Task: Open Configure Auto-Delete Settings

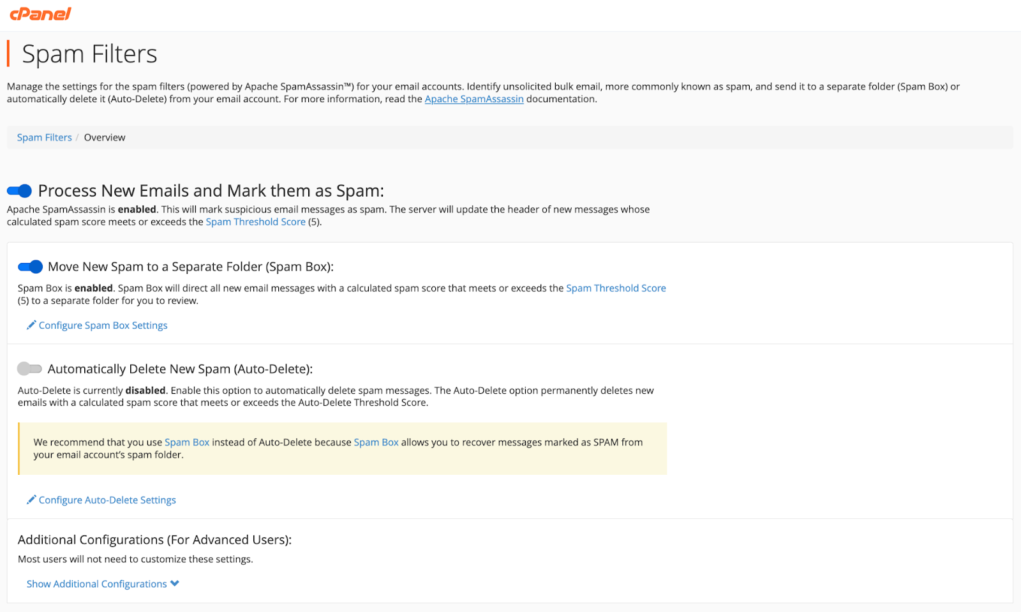Action: (x=107, y=500)
